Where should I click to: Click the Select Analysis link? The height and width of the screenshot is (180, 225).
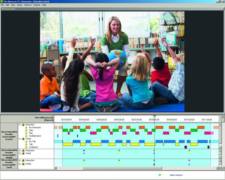pos(176,175)
